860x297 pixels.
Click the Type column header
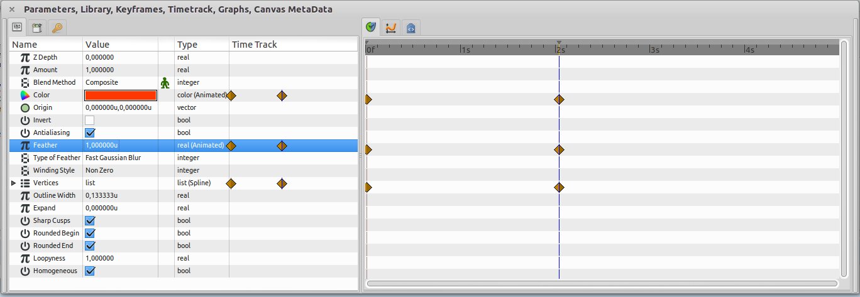click(x=202, y=45)
